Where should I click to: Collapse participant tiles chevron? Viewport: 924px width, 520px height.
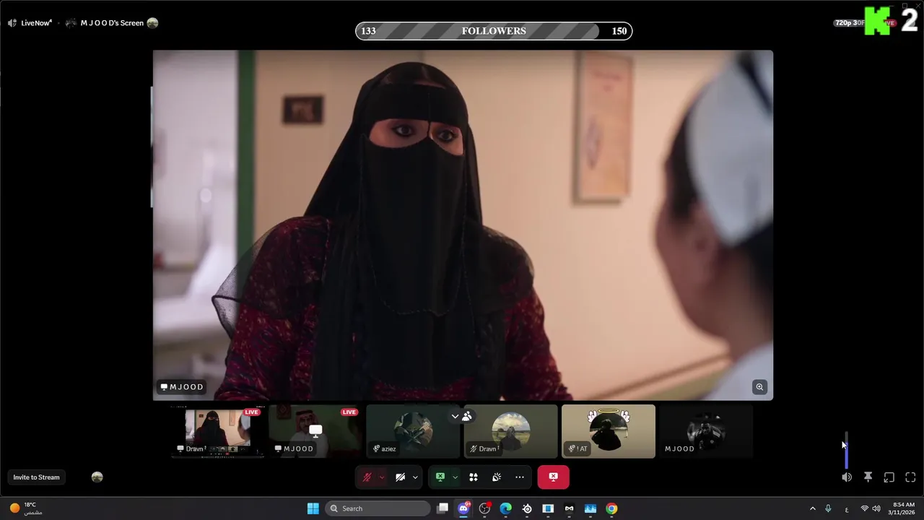(455, 416)
